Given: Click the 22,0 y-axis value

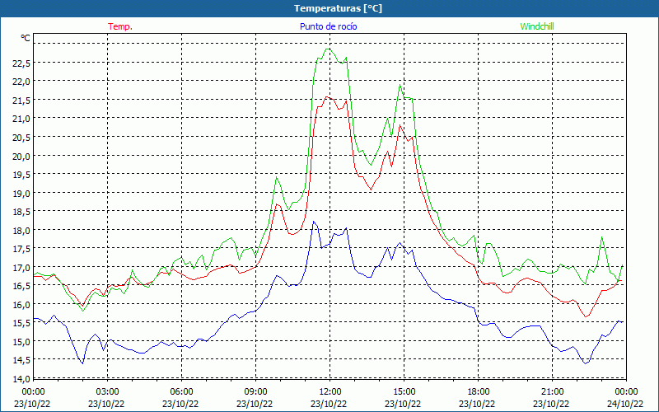Looking at the screenshot, I should pyautogui.click(x=21, y=82).
